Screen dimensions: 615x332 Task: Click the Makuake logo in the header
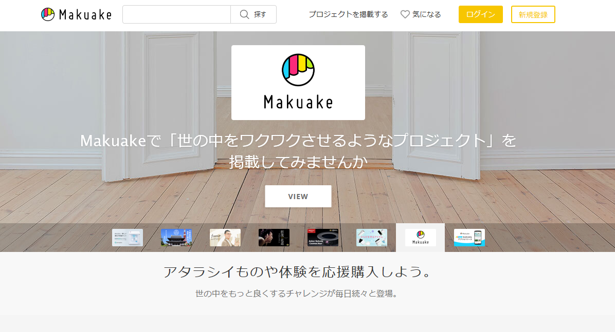[x=76, y=14]
